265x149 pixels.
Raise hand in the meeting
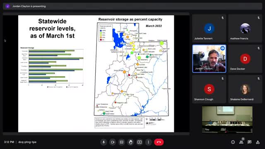[x=130, y=142]
